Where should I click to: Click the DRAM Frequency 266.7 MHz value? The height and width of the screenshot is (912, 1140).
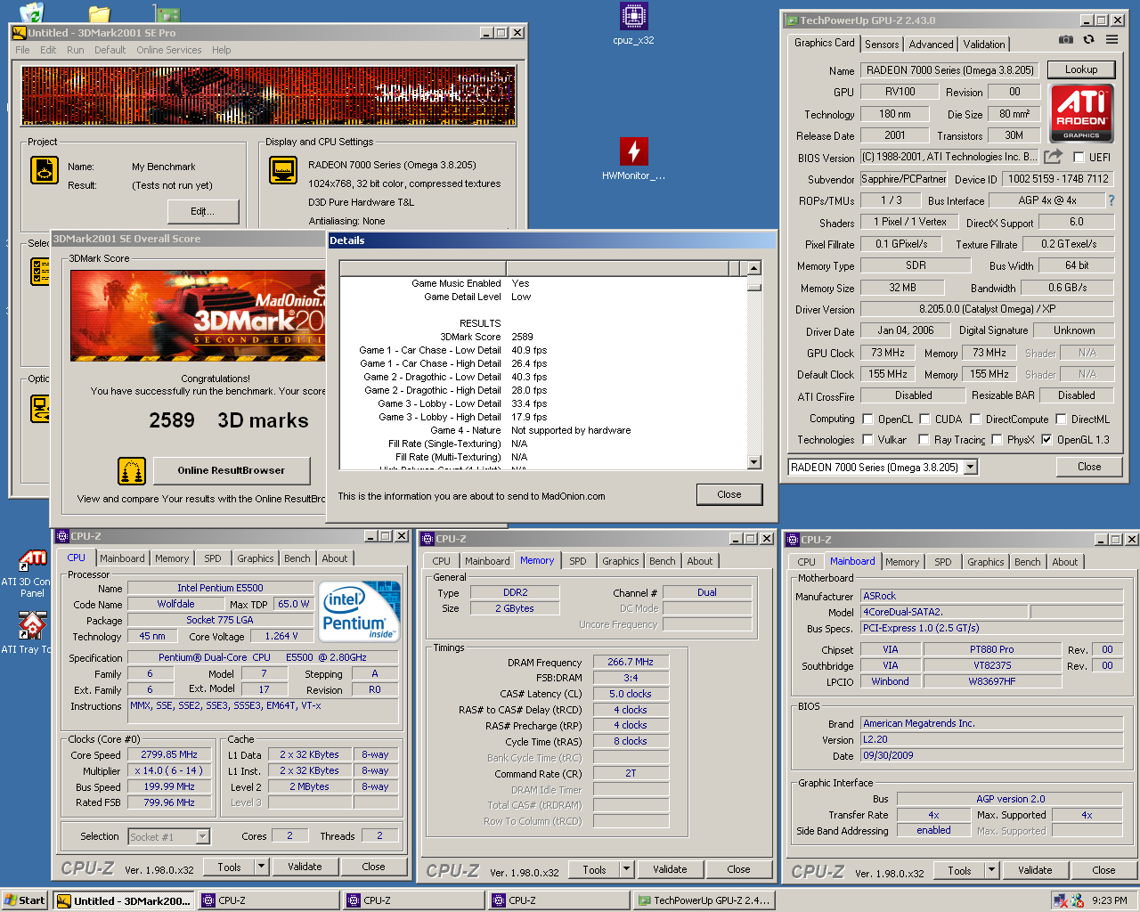pos(630,662)
